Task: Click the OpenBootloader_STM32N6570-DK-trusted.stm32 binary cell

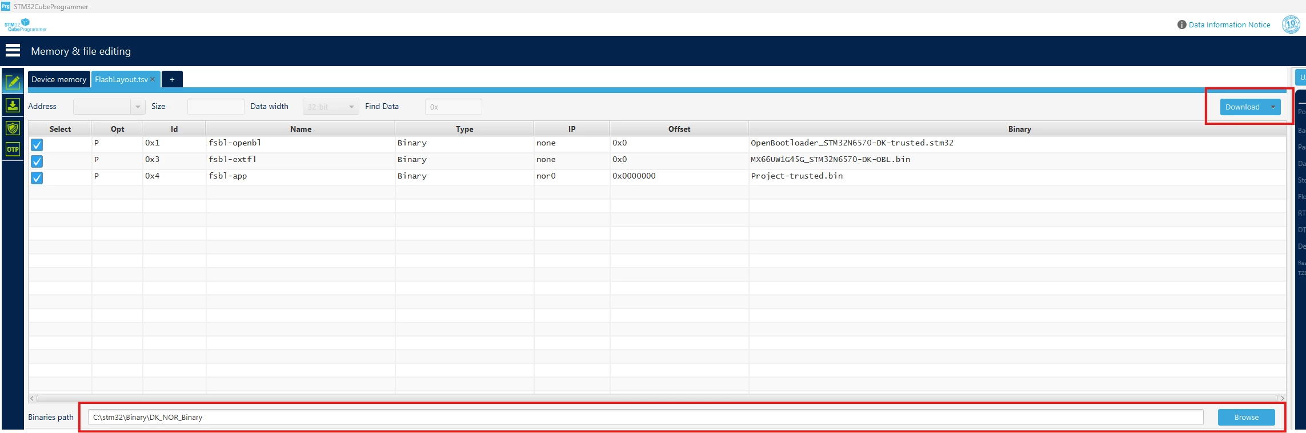Action: [x=1017, y=143]
